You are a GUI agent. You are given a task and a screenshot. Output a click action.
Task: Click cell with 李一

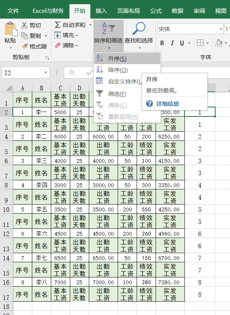pyautogui.click(x=41, y=112)
